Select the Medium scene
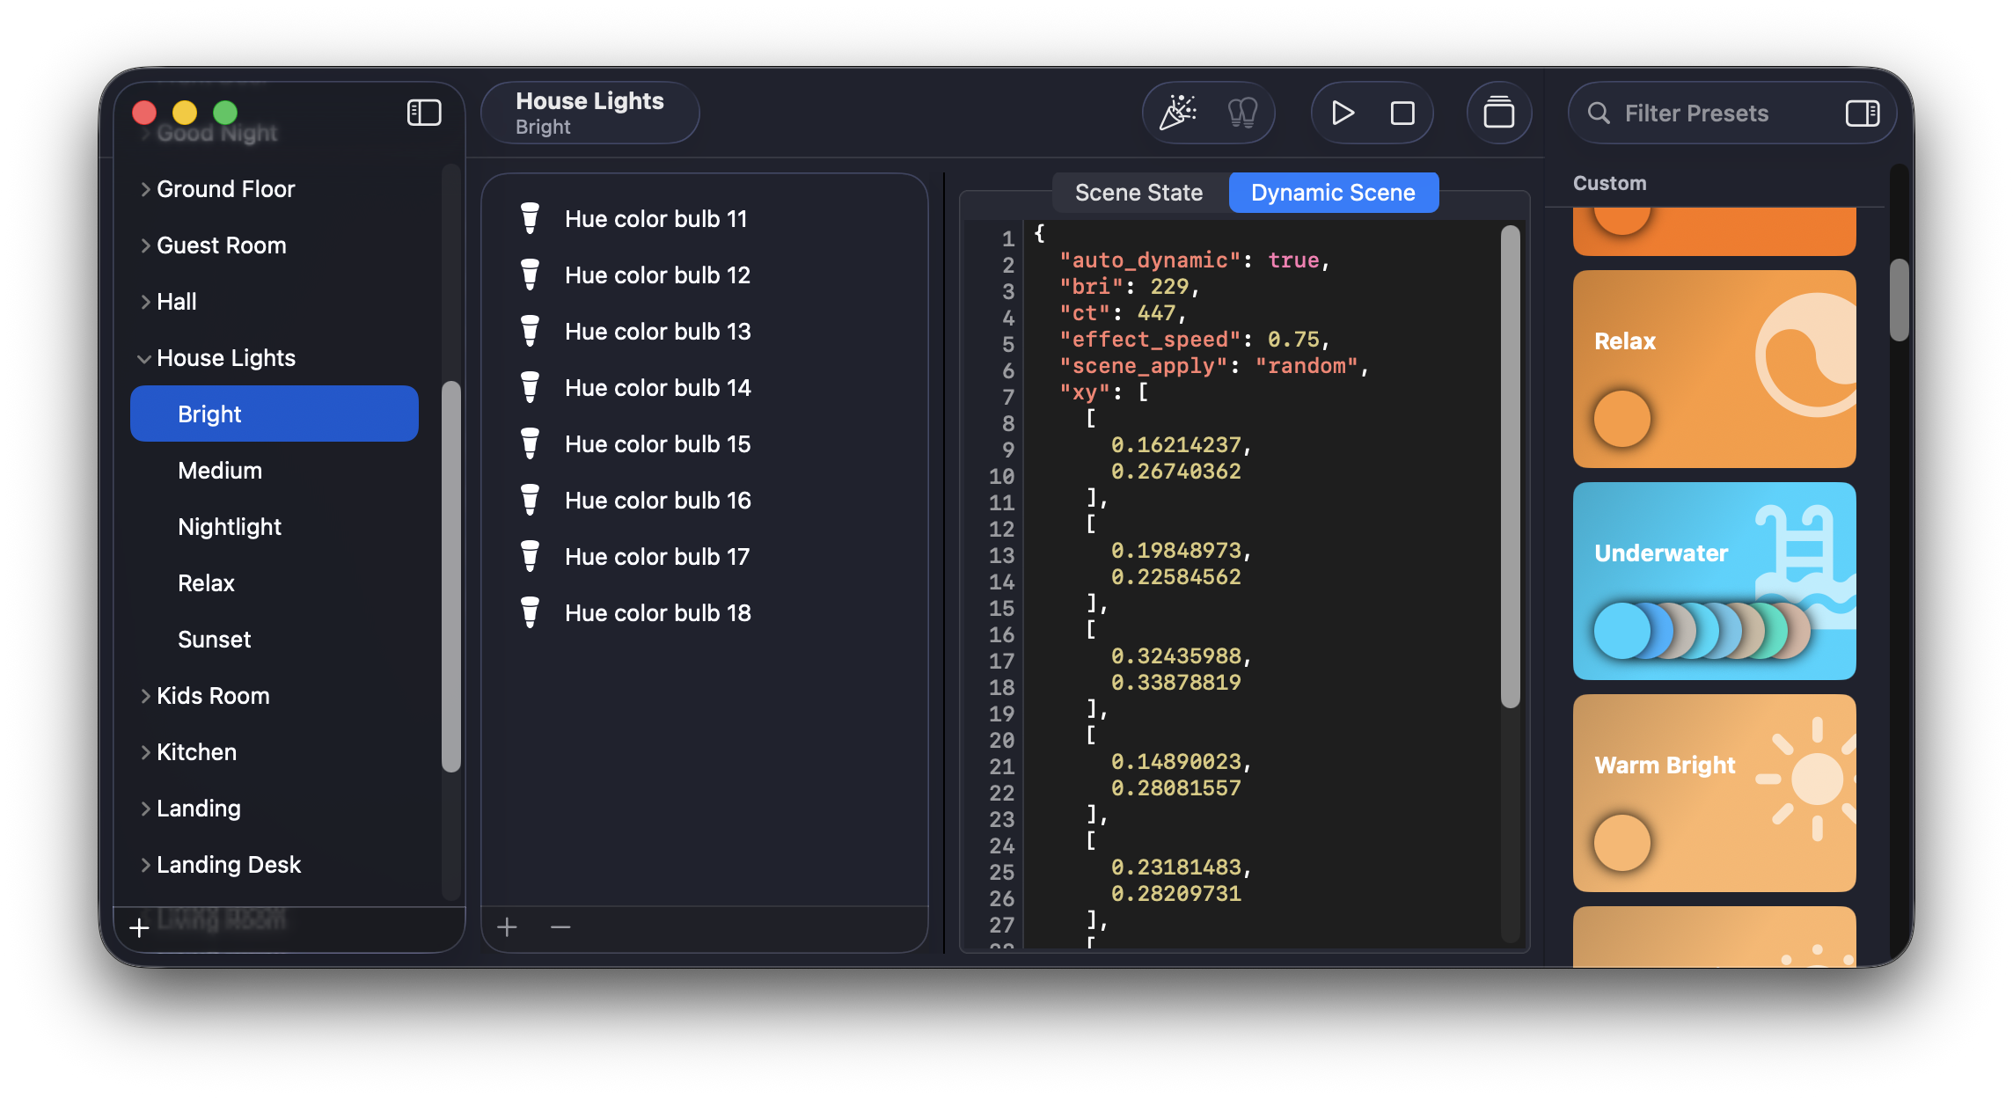Viewport: 2013px width, 1098px height. 274,470
